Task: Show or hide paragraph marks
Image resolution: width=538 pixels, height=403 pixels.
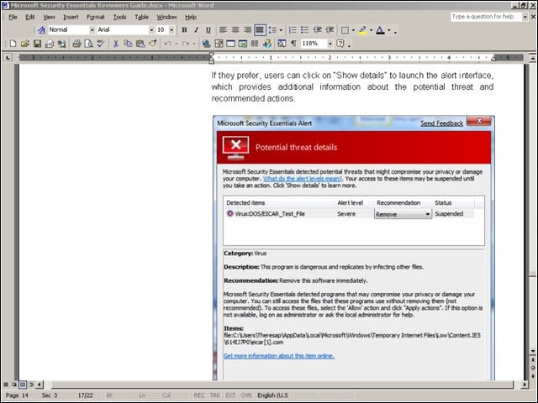Action: click(293, 44)
